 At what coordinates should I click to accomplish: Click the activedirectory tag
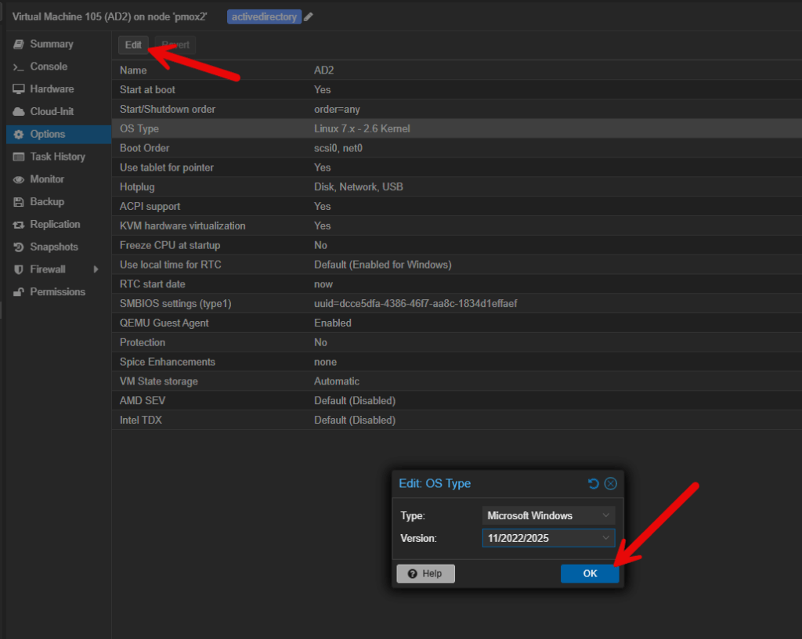pos(264,17)
